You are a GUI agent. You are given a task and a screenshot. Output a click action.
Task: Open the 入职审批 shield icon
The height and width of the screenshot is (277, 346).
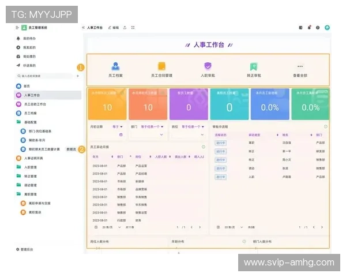[x=208, y=66]
